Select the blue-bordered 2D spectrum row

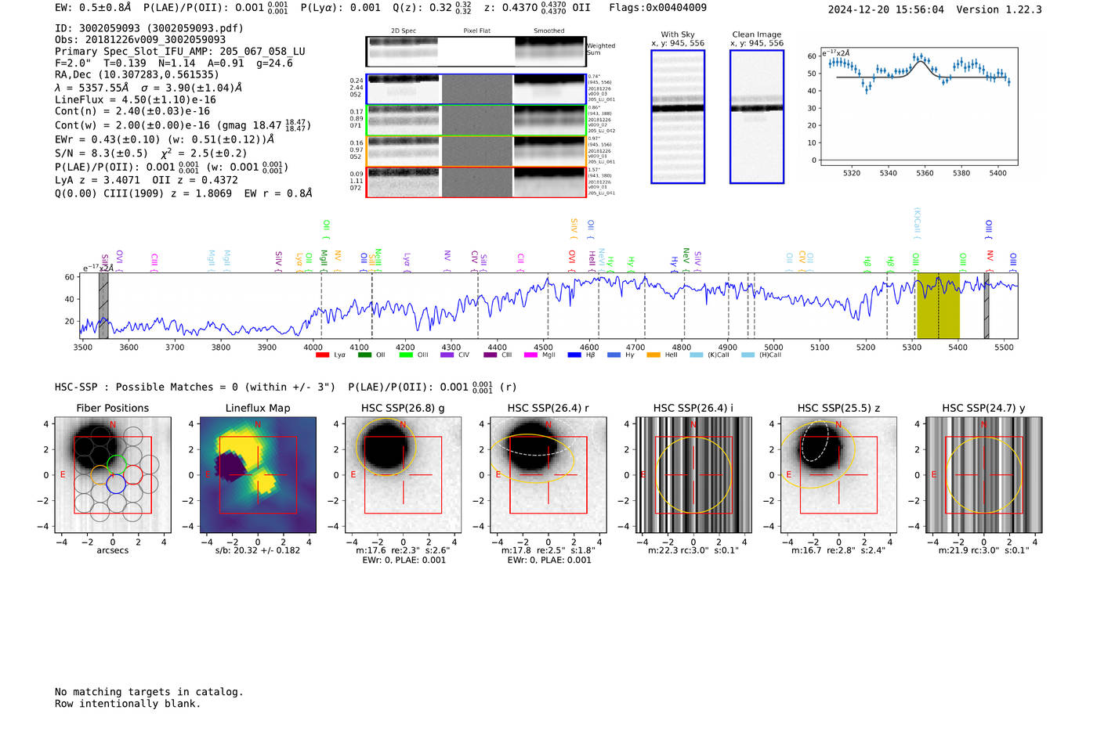pyautogui.click(x=476, y=89)
